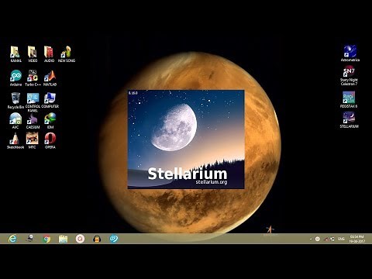This screenshot has width=372, height=279.
Task: Select the COMPUTER desktop icon
Action: (x=50, y=101)
